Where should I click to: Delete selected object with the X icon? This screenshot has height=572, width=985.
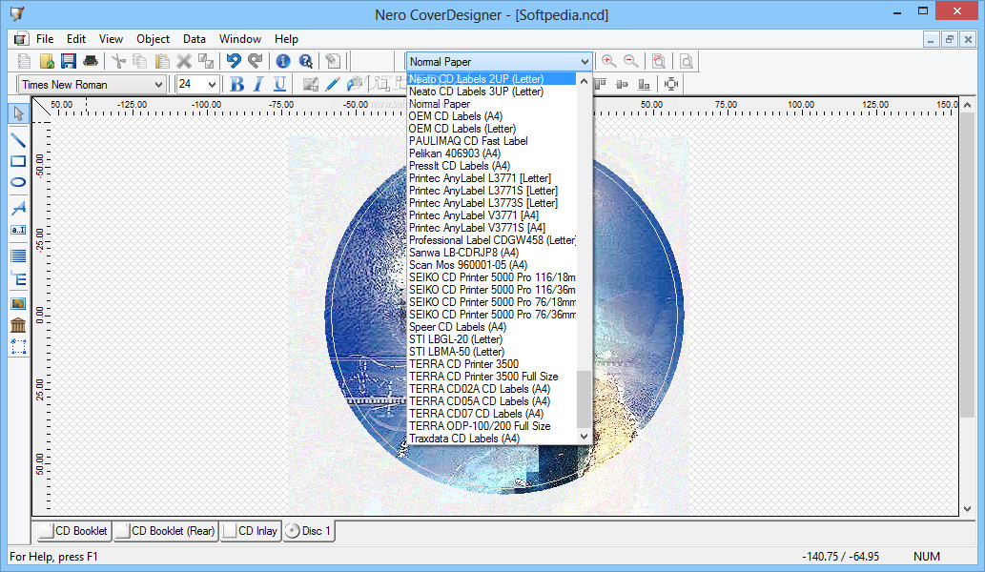184,61
